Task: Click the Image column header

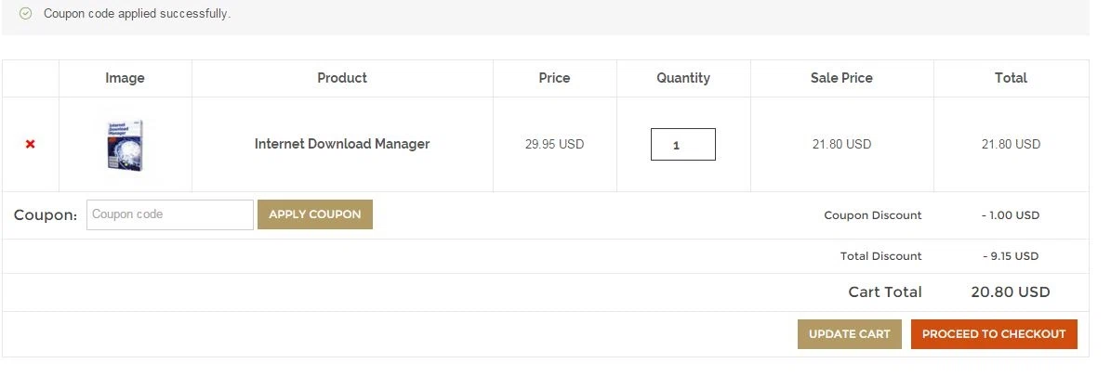Action: coord(125,78)
